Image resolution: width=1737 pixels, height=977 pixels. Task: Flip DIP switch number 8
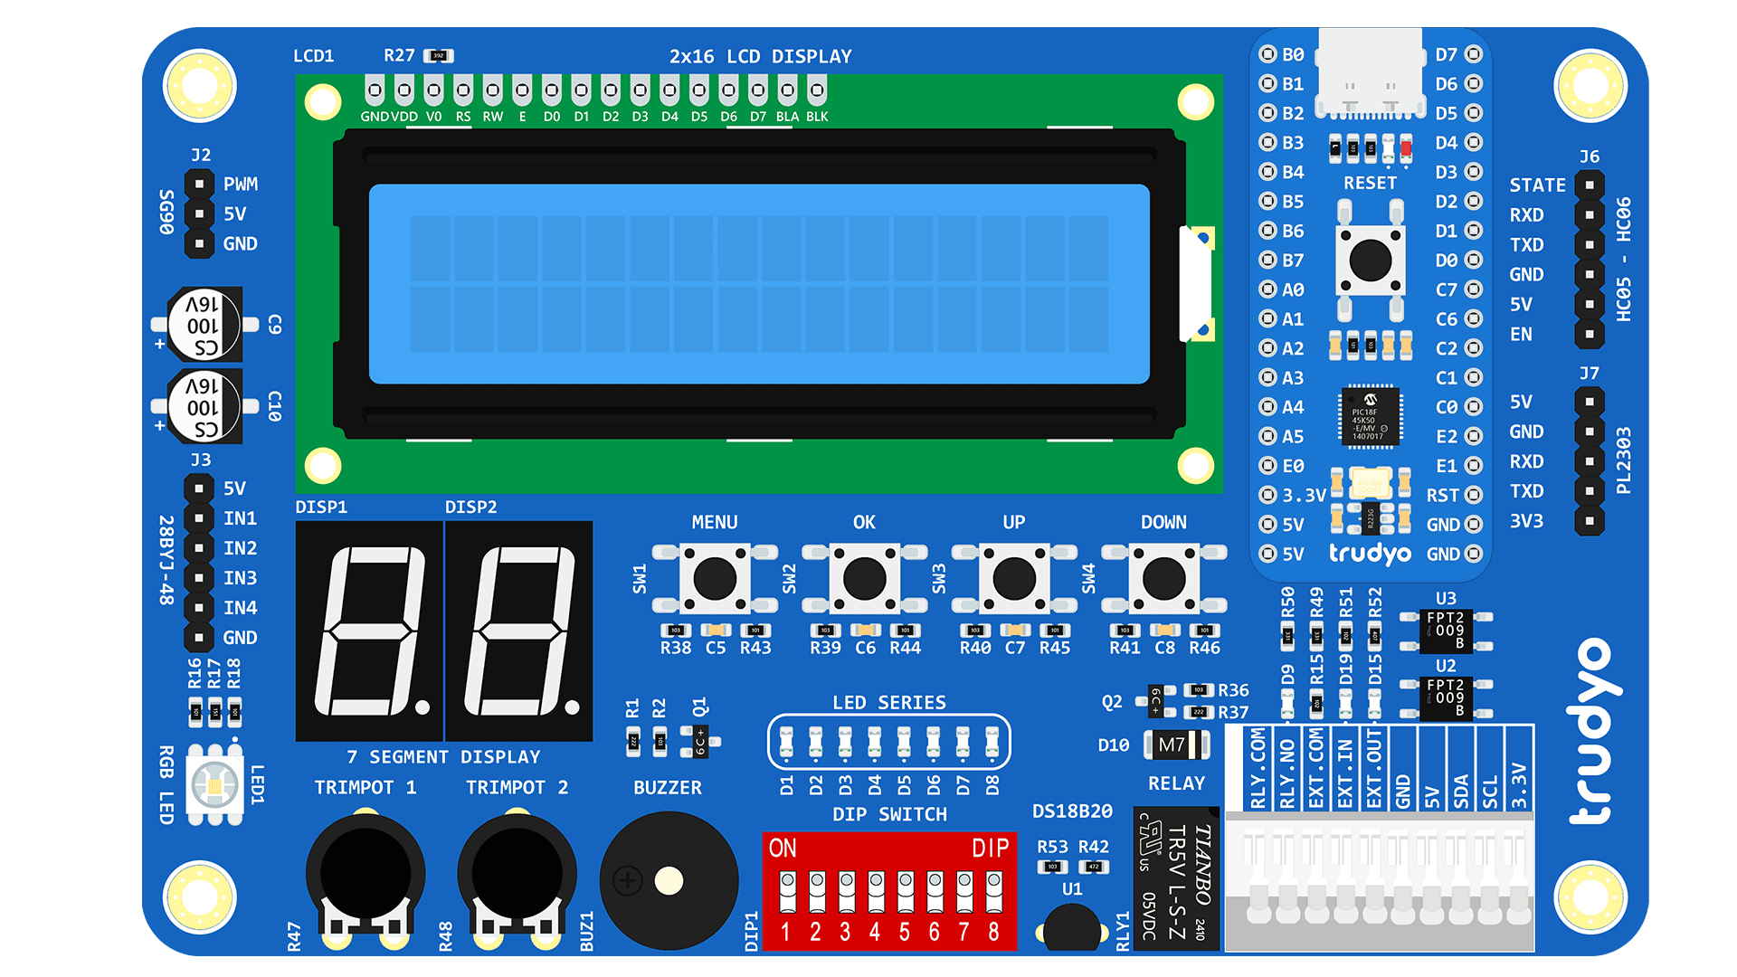[993, 892]
